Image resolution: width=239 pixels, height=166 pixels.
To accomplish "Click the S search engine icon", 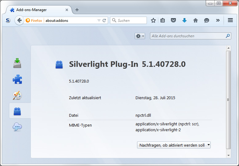I will [8, 20].
